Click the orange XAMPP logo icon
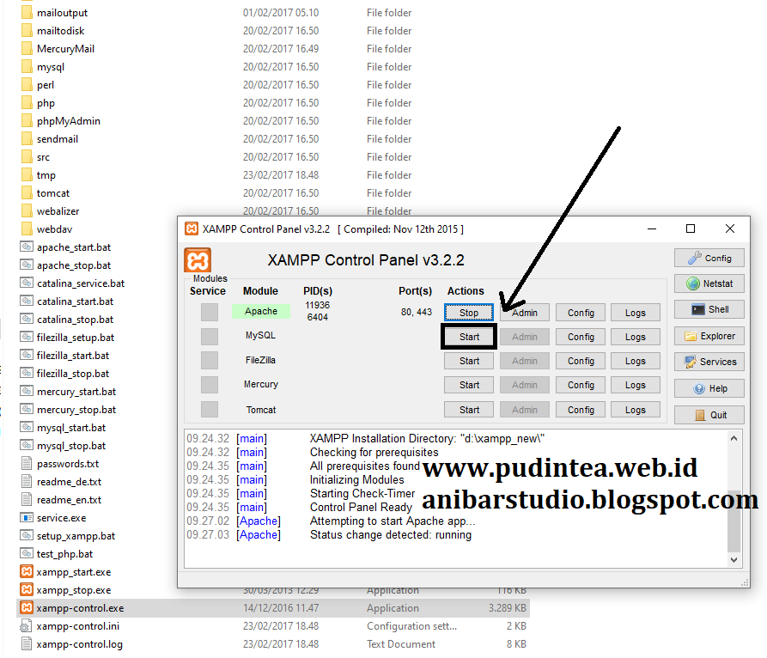The image size is (767, 658). (x=198, y=260)
